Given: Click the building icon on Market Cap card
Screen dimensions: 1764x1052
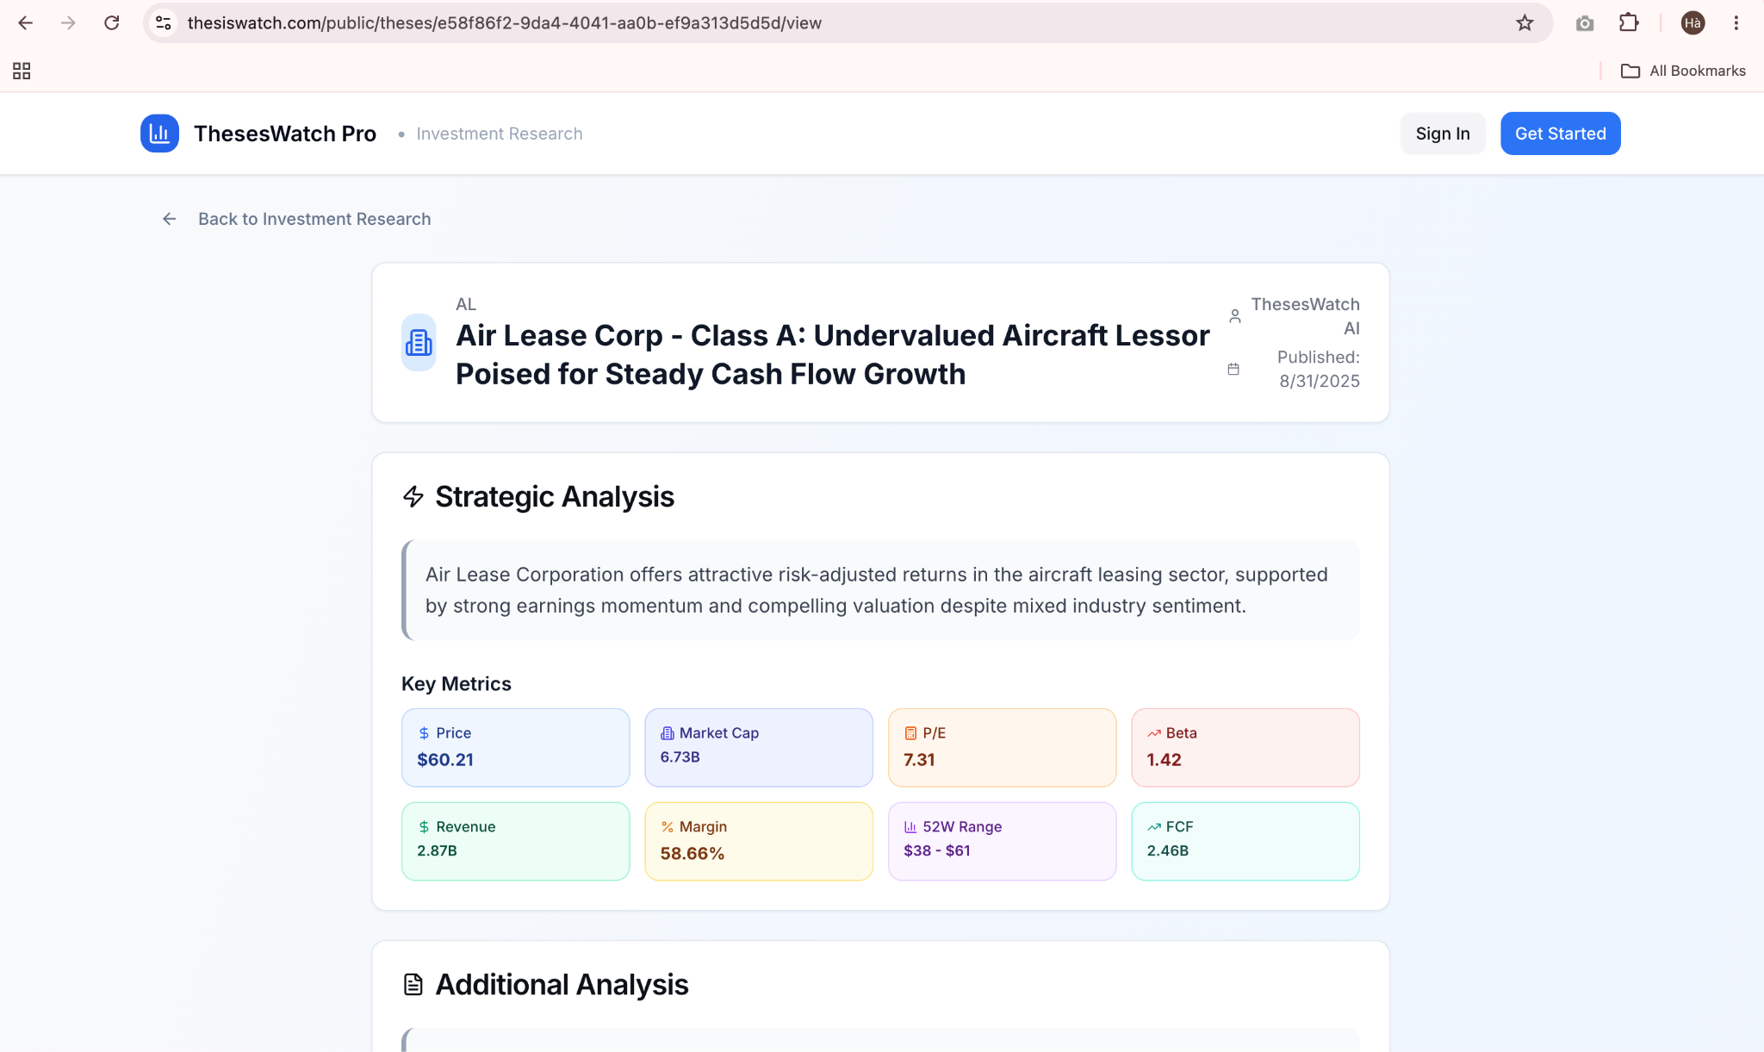Looking at the screenshot, I should [x=668, y=733].
